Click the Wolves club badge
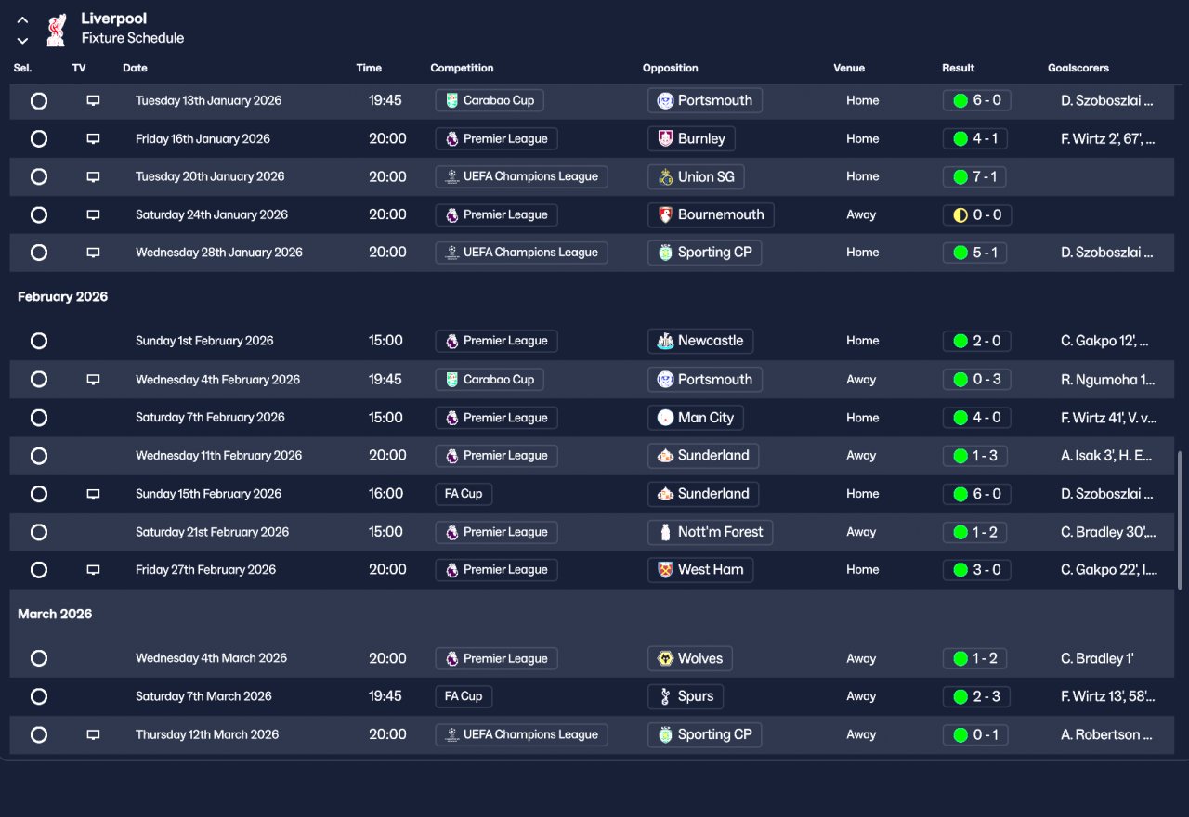This screenshot has width=1189, height=817. pos(665,659)
